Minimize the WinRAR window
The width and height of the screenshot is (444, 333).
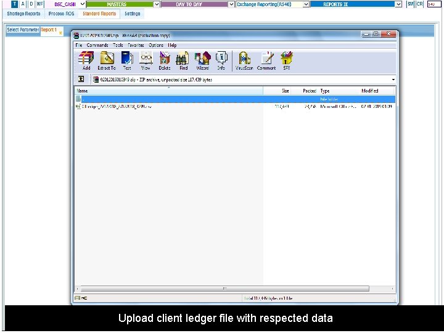(x=366, y=34)
